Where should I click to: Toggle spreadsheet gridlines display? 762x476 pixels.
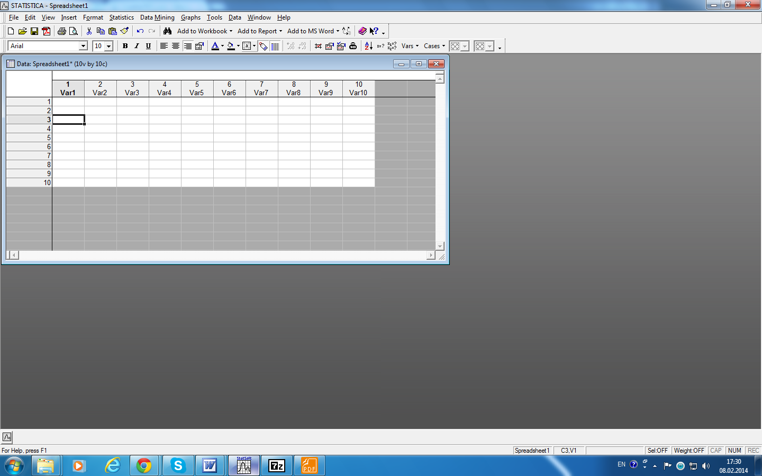[275, 46]
